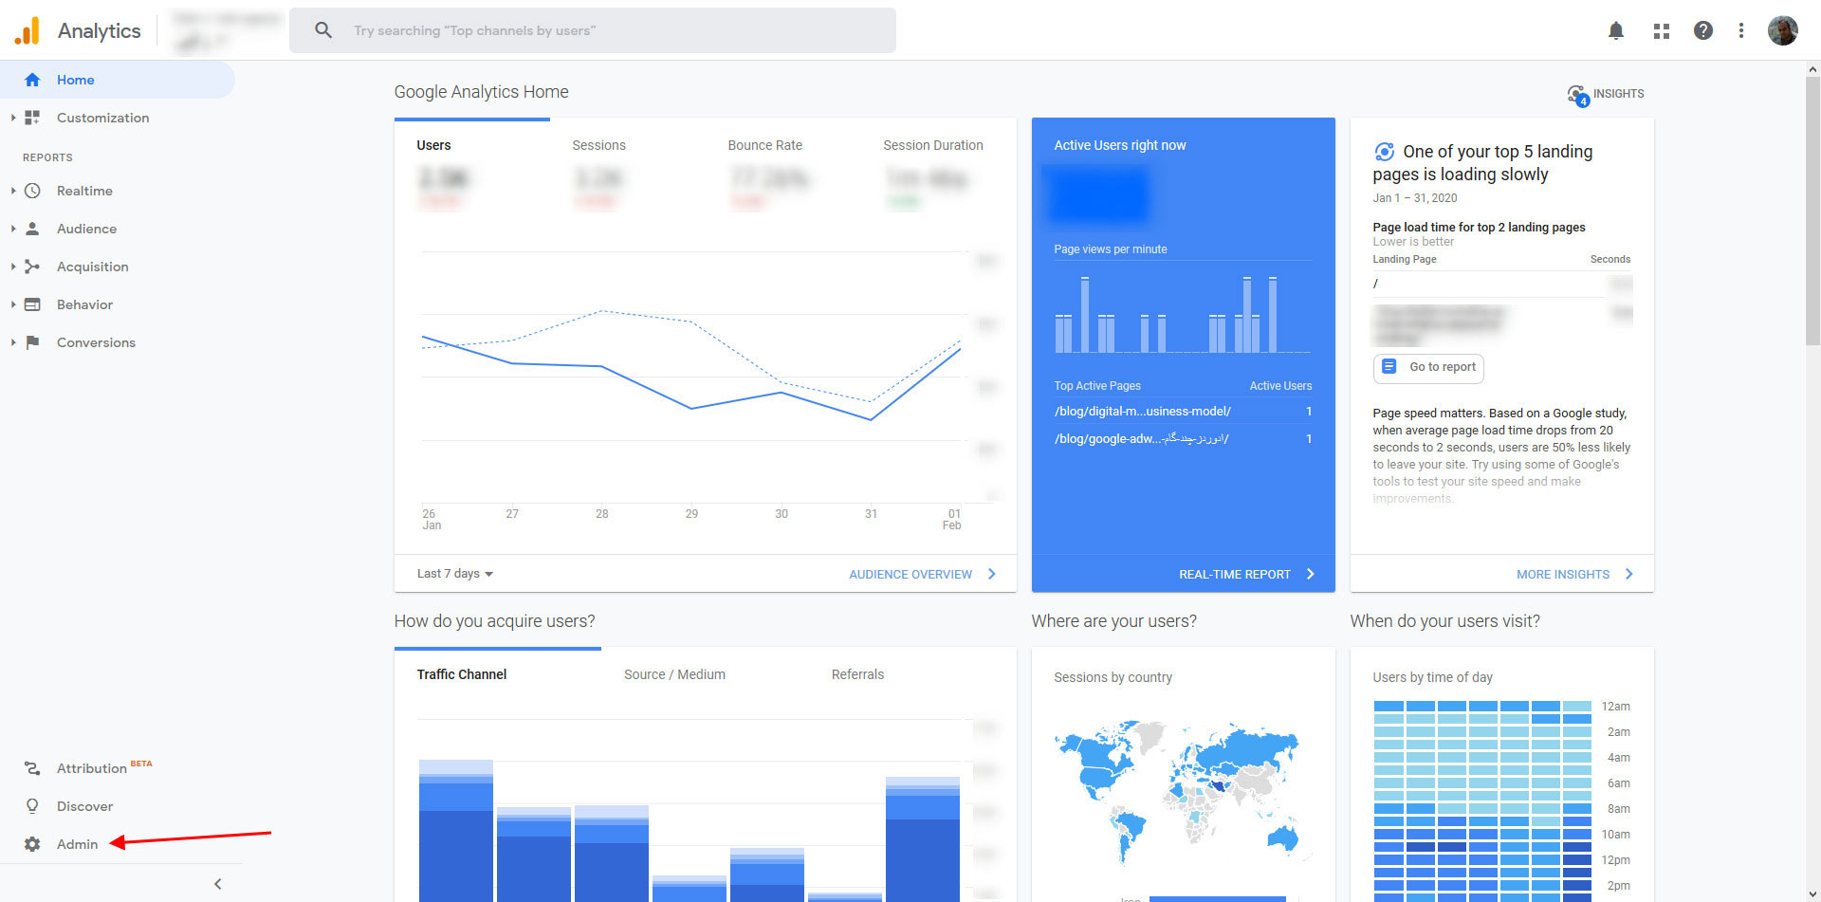Viewport: 1821px width, 902px height.
Task: Open the notifications bell
Action: (1616, 30)
